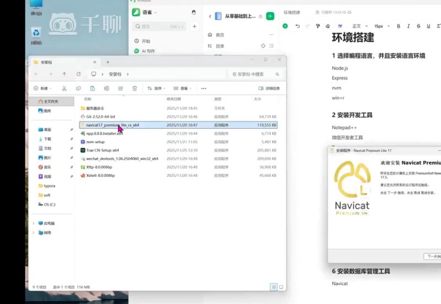Open the 语雀 workspace dropdown
Image resolution: width=441 pixels, height=304 pixels.
tap(149, 12)
